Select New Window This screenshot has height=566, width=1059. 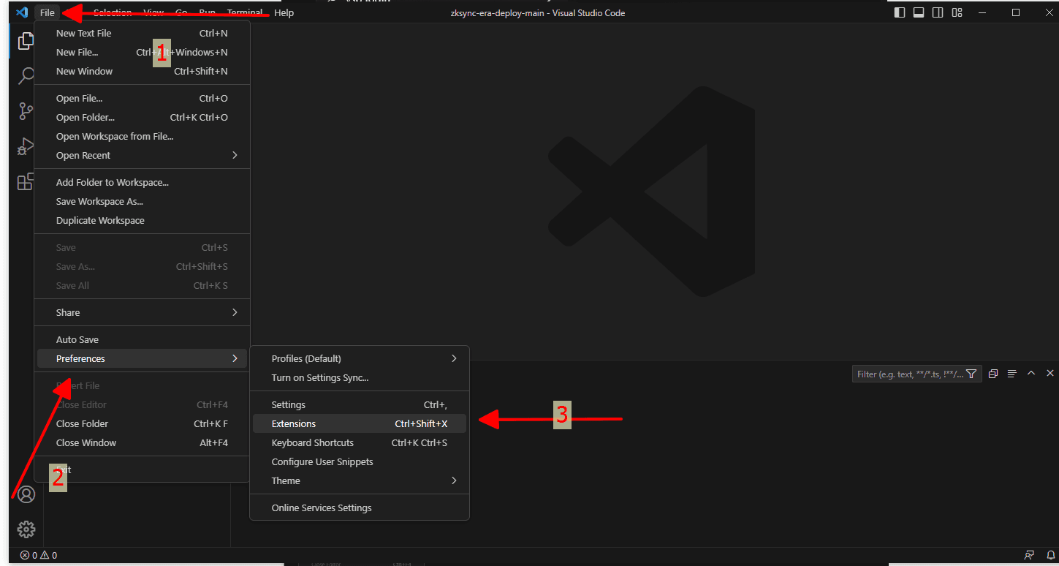coord(142,71)
